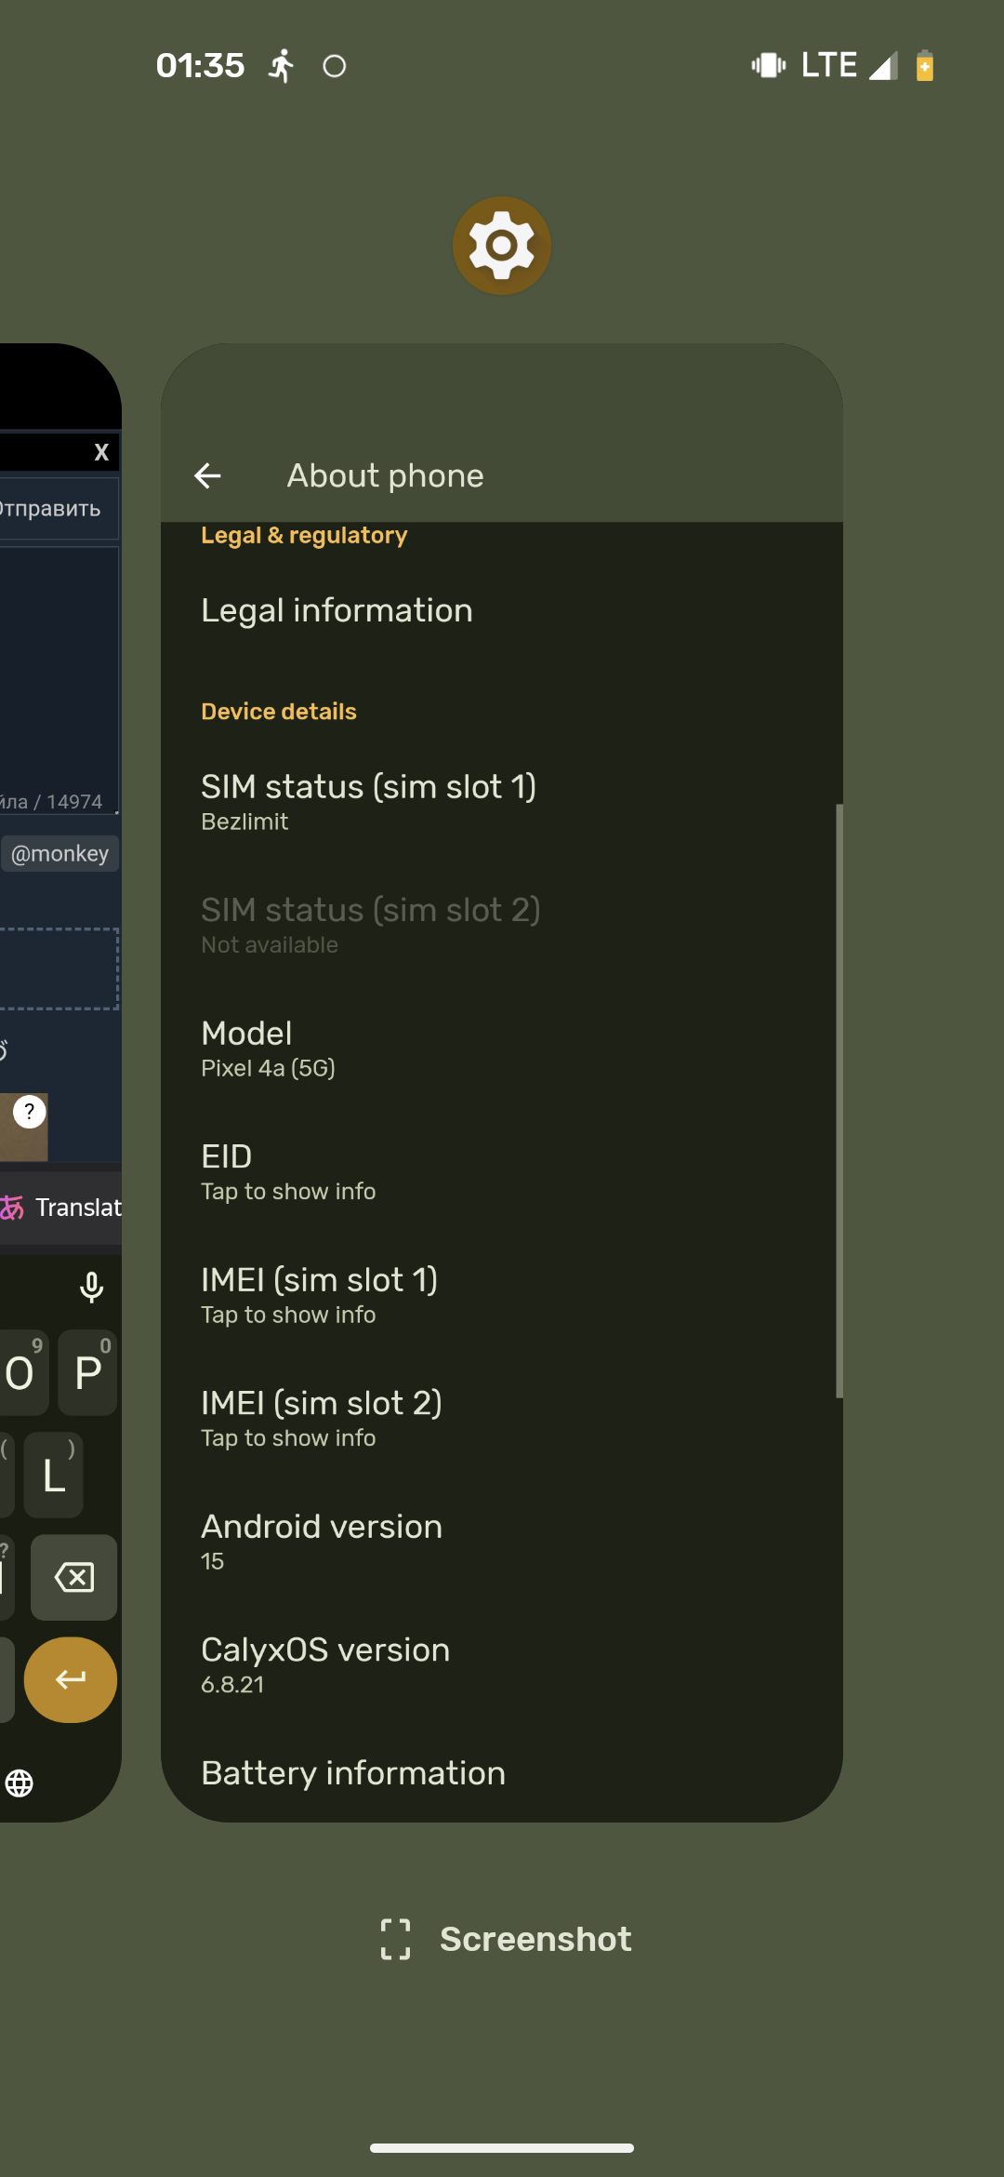Tap the bottom navigation gesture bar
The height and width of the screenshot is (2177, 1004).
pos(502,2148)
